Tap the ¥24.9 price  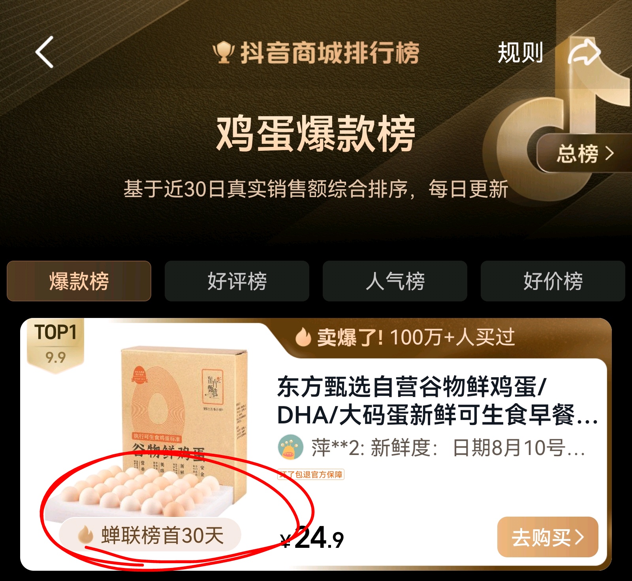click(x=312, y=538)
